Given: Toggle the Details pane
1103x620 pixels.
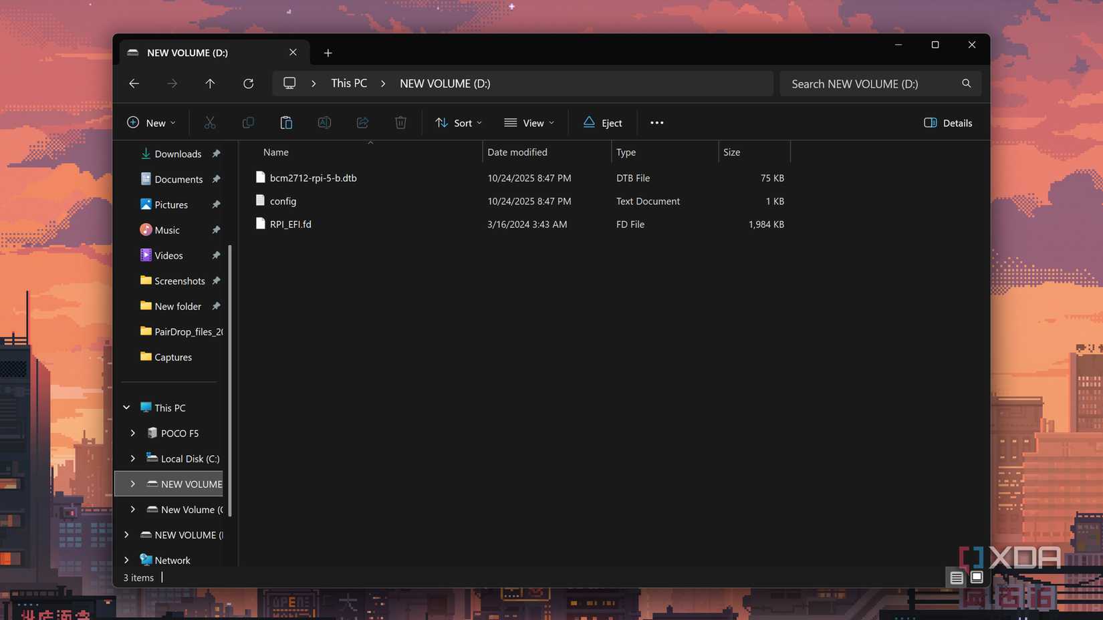Looking at the screenshot, I should click(947, 123).
